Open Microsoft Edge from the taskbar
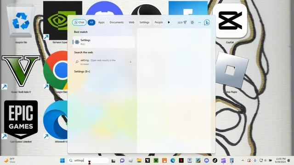Viewport: 294px width, 165px height. pos(173,160)
